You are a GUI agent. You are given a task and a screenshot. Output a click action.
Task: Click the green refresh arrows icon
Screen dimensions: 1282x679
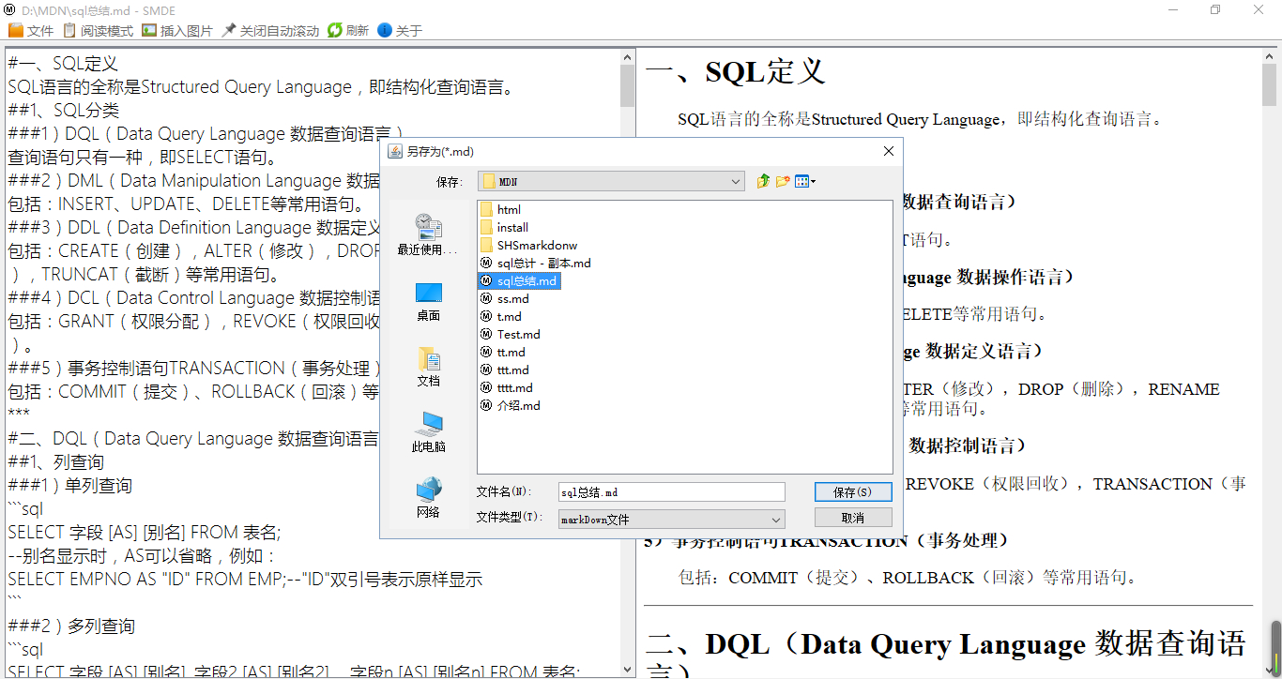[335, 30]
